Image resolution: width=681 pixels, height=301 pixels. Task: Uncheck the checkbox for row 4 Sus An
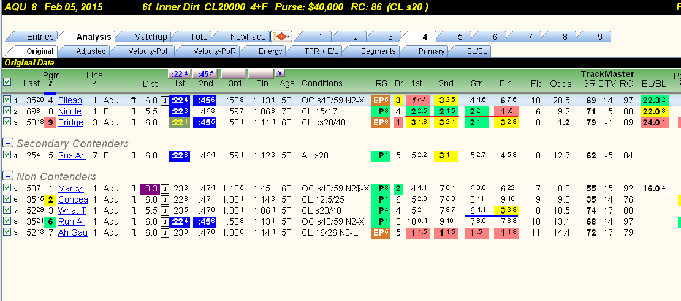tap(7, 155)
